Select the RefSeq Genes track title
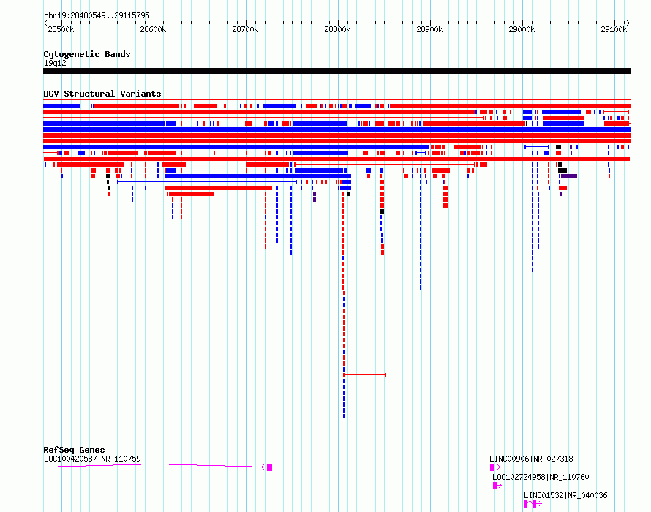The width and height of the screenshot is (651, 512). (x=74, y=450)
